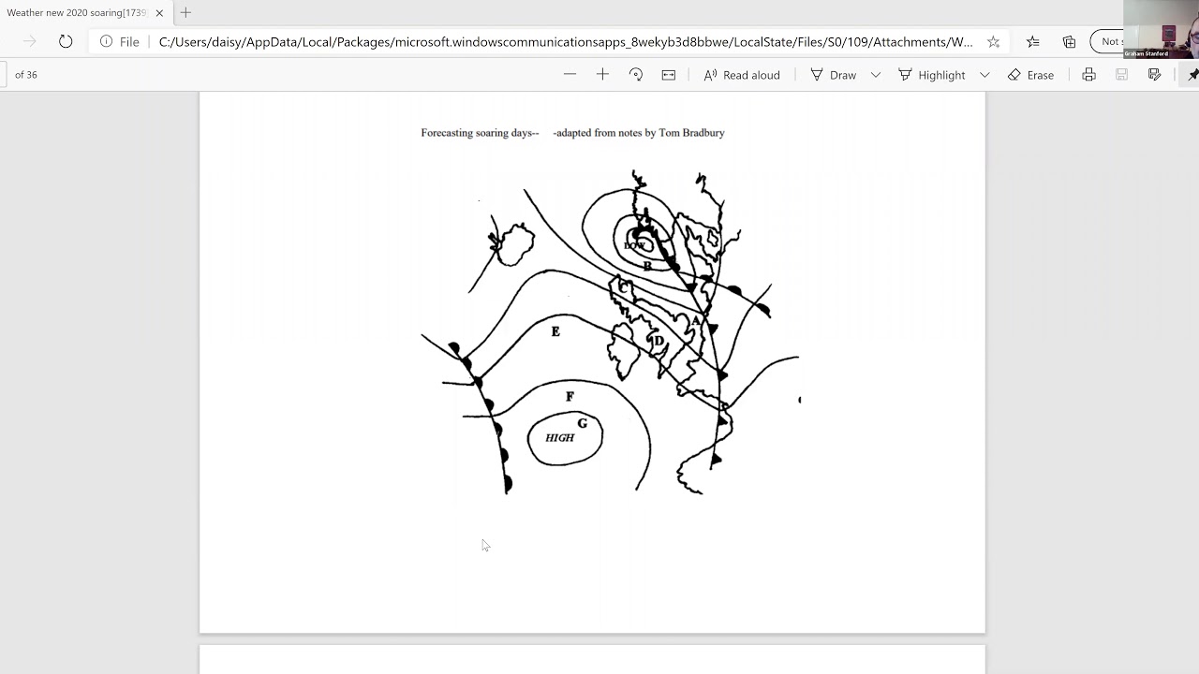Viewport: 1199px width, 674px height.
Task: Expand Highlight color options dropdown
Action: pos(984,75)
